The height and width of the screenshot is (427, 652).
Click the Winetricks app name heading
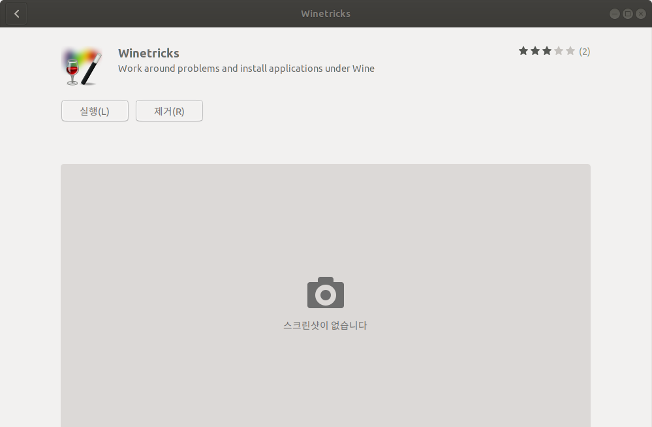pyautogui.click(x=148, y=54)
